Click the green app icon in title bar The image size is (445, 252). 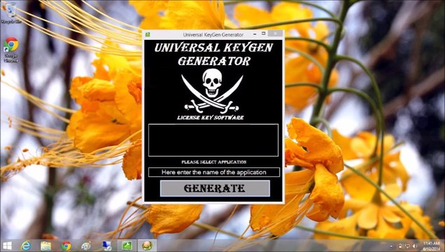tap(148, 34)
